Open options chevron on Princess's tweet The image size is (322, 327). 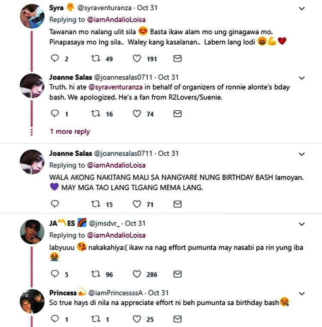click(302, 294)
